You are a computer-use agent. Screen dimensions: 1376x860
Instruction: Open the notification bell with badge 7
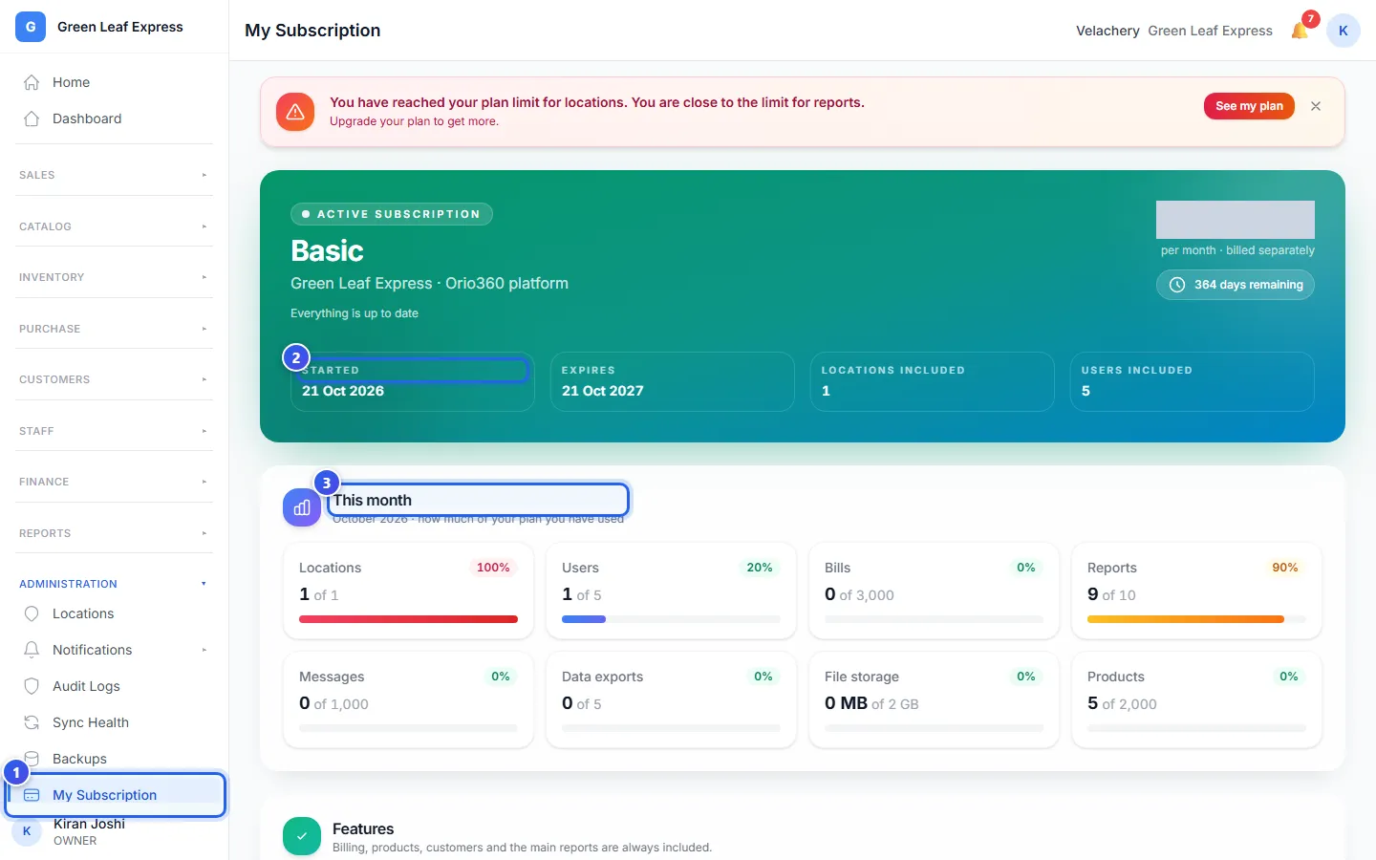tap(1300, 31)
